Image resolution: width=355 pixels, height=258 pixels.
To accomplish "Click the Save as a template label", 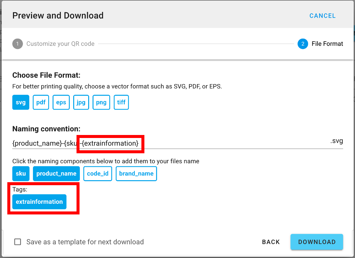I will point(85,242).
